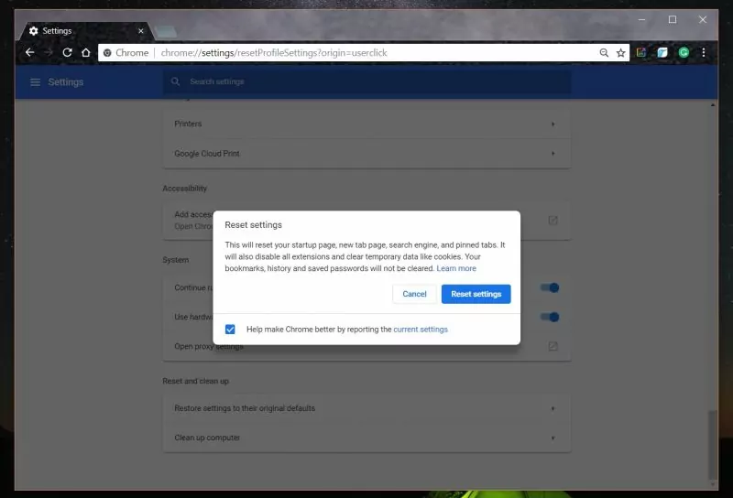Expand Clean up computer arrow
Viewport: 733px width, 498px height.
click(553, 438)
